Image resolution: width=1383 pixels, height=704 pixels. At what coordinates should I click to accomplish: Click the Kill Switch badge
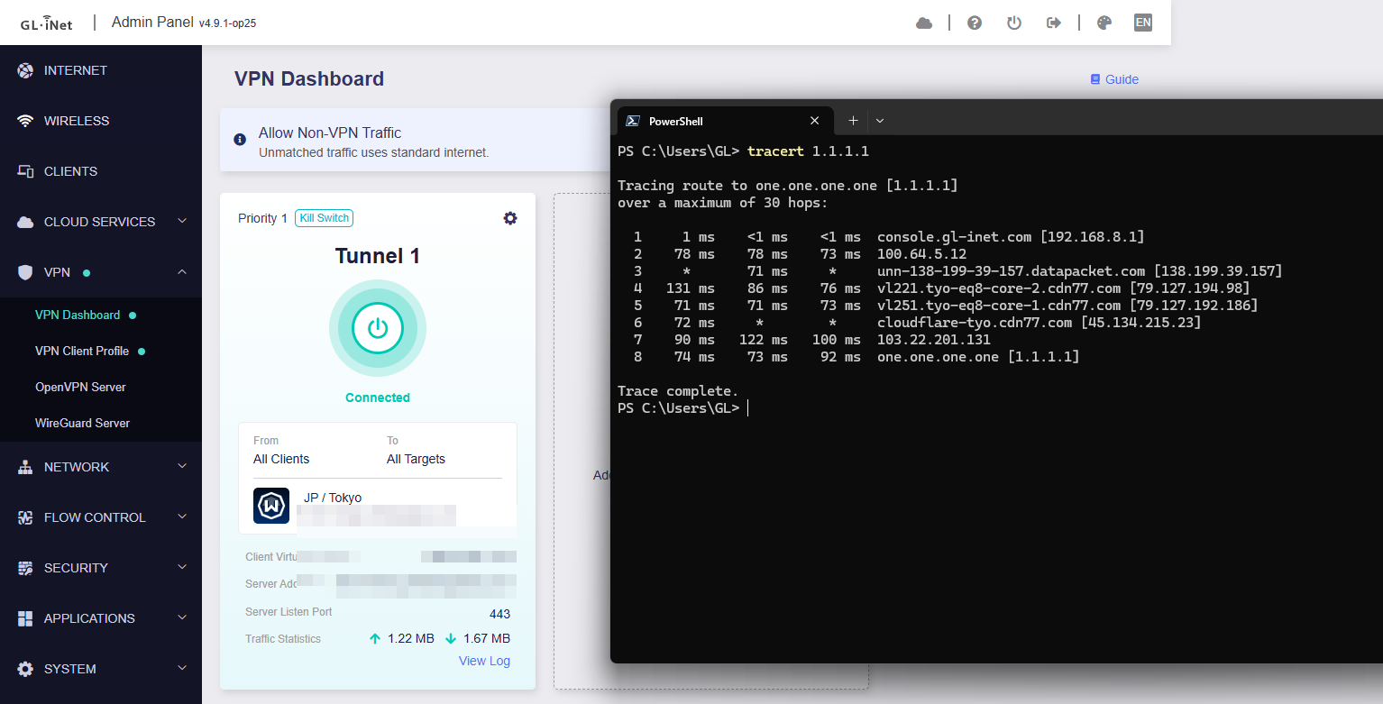tap(325, 218)
